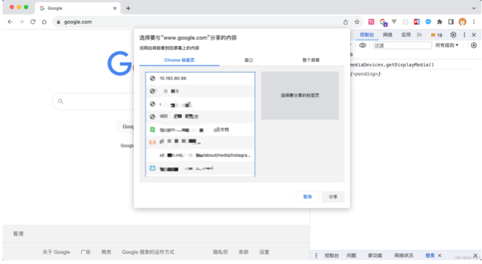Image resolution: width=482 pixels, height=264 pixels.
Task: Open the 关于 Google footer link
Action: (x=56, y=252)
